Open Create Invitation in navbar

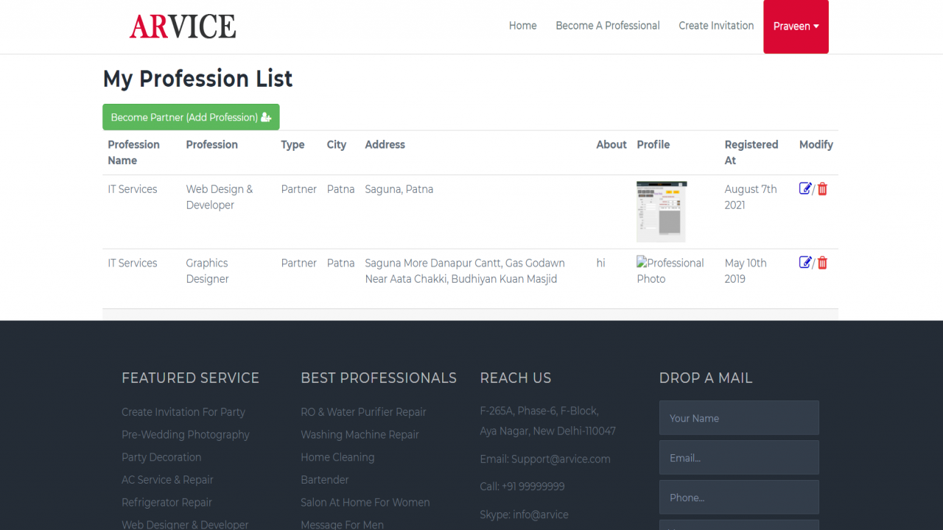(x=716, y=26)
